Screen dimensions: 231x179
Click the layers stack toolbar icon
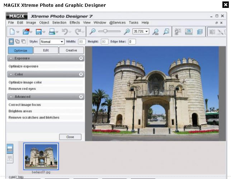[200, 32]
